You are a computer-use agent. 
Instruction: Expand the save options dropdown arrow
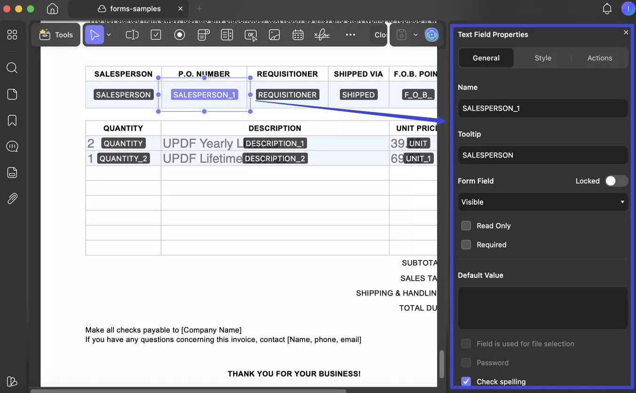(x=415, y=35)
